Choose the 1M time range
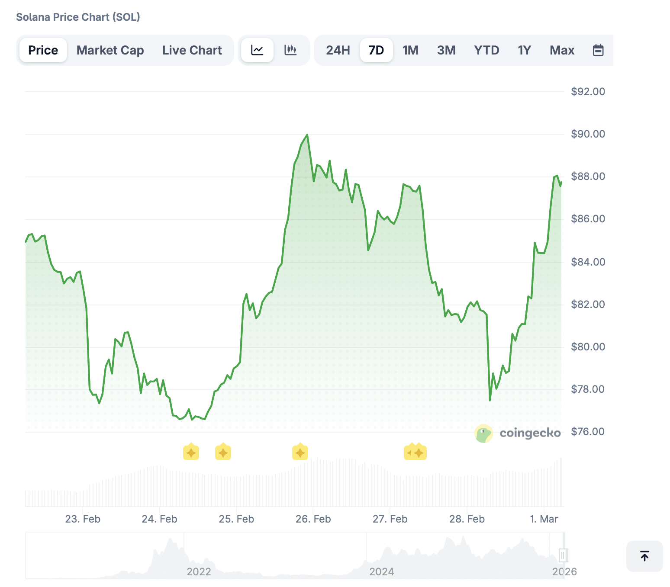The width and height of the screenshot is (670, 587). [410, 50]
